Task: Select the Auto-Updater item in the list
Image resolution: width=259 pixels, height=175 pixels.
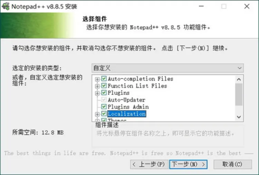Action: (x=126, y=100)
